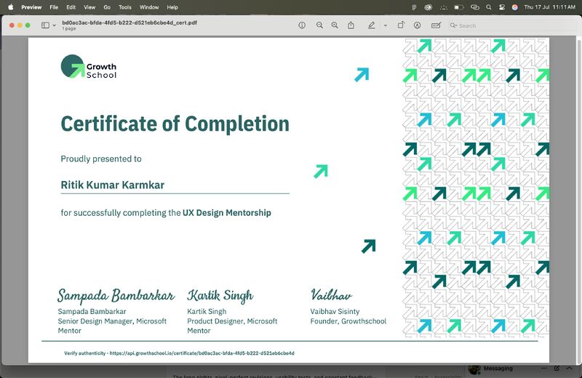The width and height of the screenshot is (582, 378).
Task: Click the Sampada Bambarkar cursive signature
Action: click(x=116, y=296)
